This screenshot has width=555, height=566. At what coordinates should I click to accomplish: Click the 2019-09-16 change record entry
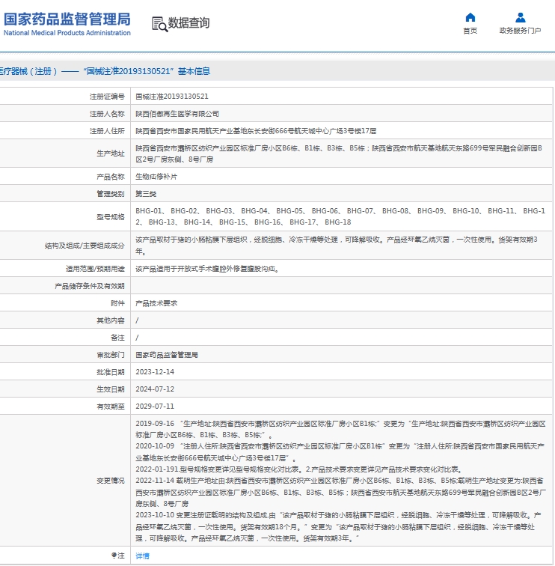point(340,429)
